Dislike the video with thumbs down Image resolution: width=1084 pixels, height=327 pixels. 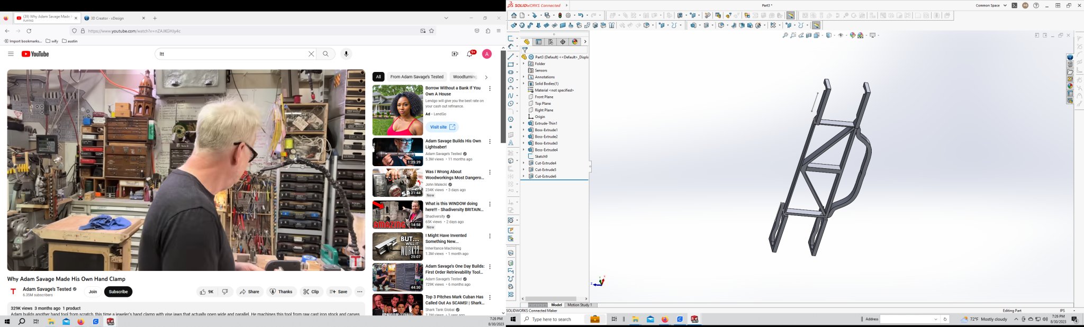225,292
